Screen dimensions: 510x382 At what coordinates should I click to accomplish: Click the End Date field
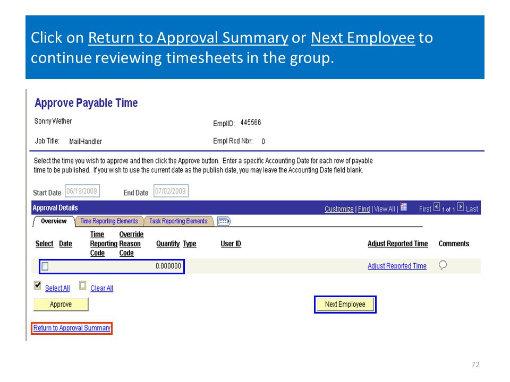tap(171, 191)
